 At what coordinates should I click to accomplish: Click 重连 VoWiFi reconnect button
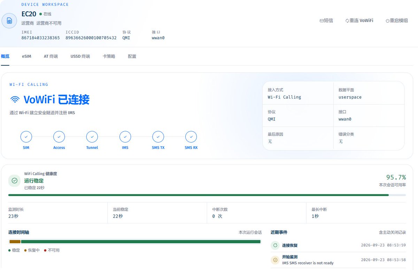[359, 21]
